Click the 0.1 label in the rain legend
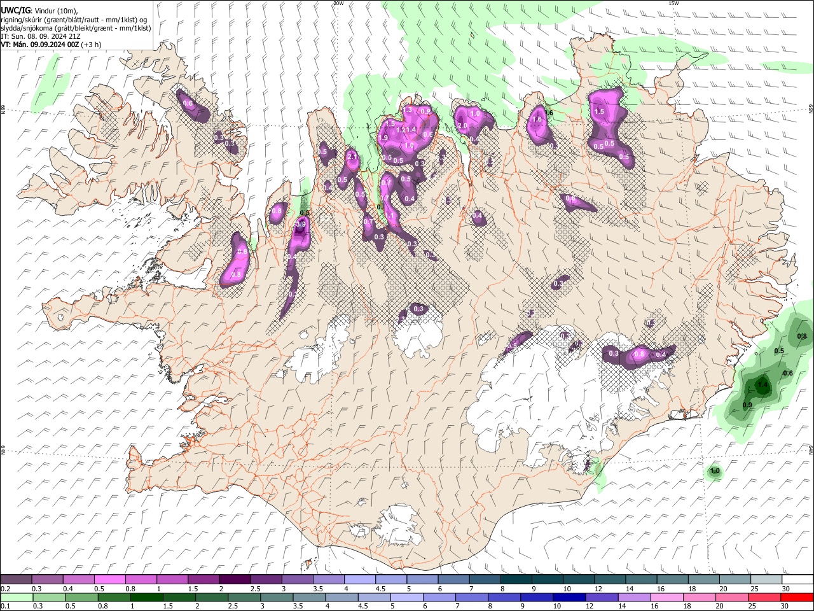Image resolution: width=814 pixels, height=611 pixels. tap(6, 606)
